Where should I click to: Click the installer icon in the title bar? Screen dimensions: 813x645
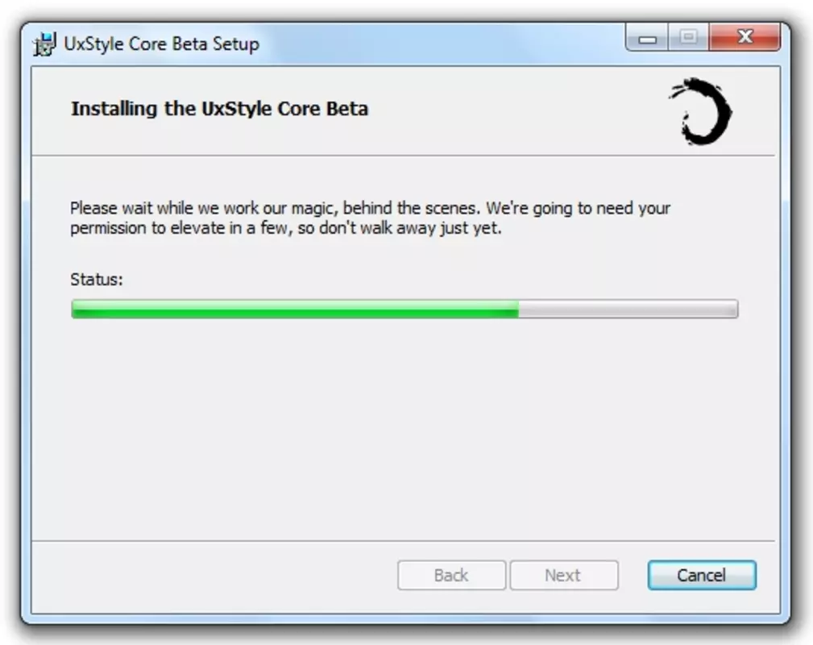point(44,44)
